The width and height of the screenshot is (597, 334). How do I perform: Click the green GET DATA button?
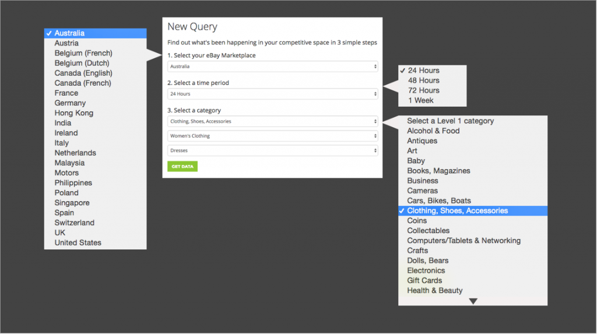click(x=182, y=167)
